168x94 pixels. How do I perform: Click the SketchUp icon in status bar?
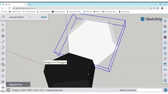pos(165,90)
